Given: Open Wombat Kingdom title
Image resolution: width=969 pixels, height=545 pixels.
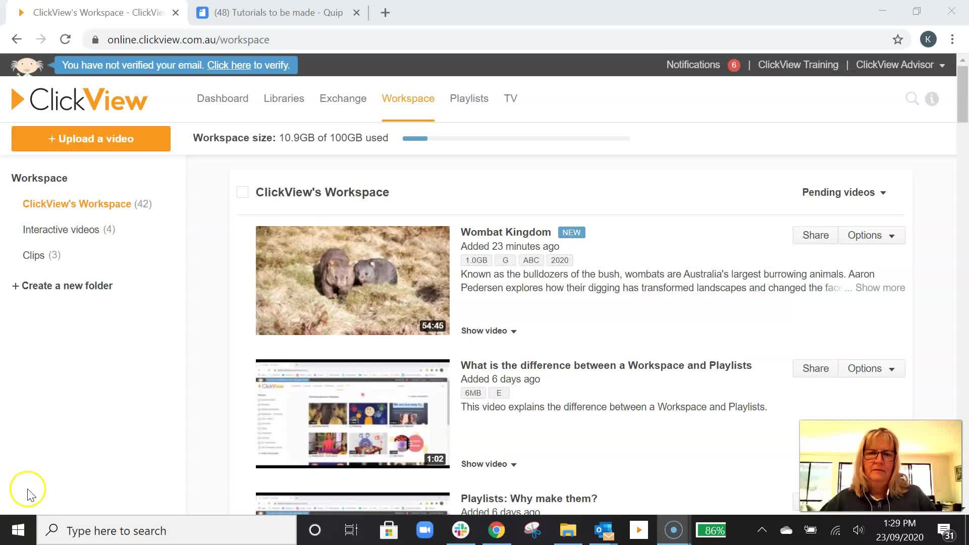Looking at the screenshot, I should coord(506,232).
